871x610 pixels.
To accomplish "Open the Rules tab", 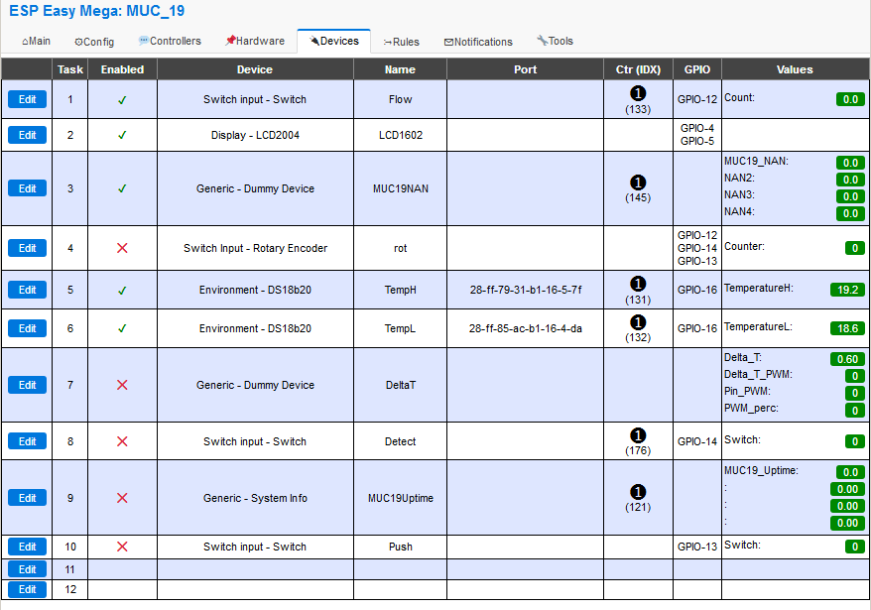I will point(401,42).
